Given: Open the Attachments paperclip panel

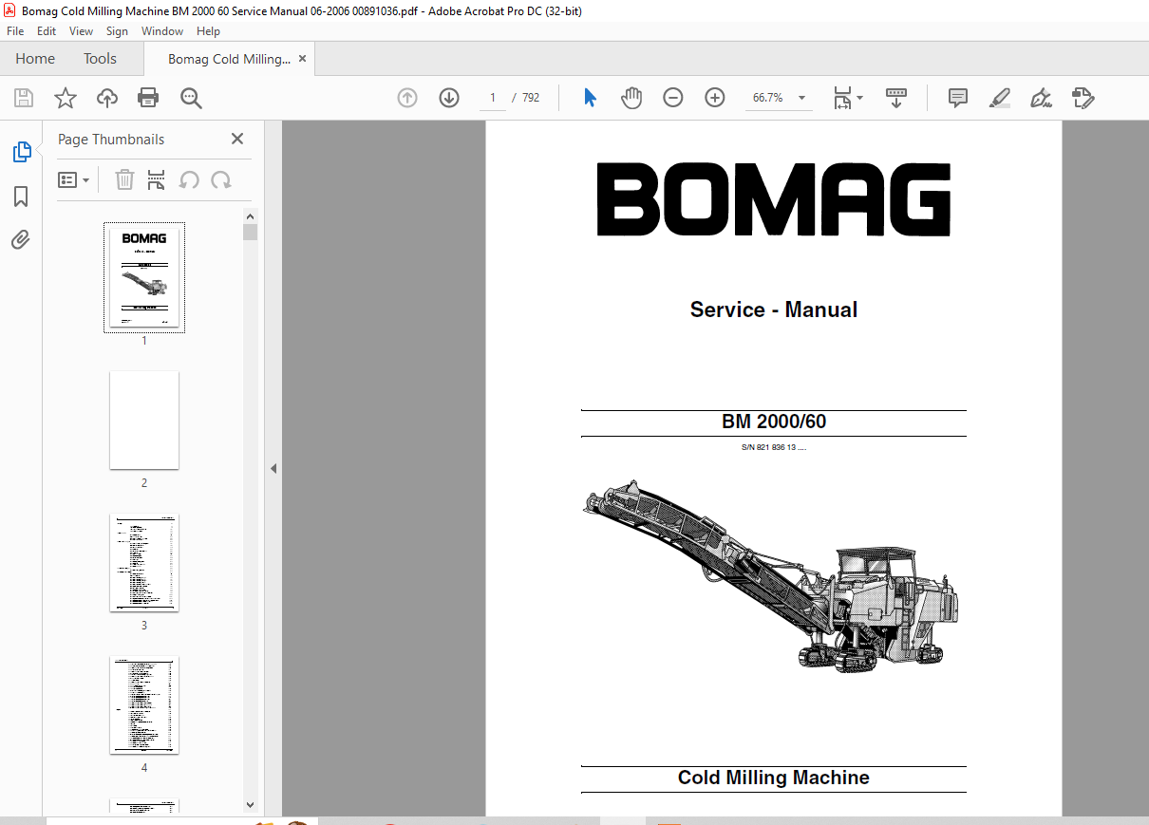Looking at the screenshot, I should [x=21, y=239].
